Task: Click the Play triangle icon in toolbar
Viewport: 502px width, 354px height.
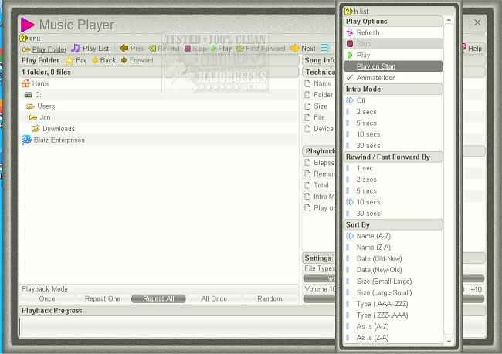Action: click(213, 49)
